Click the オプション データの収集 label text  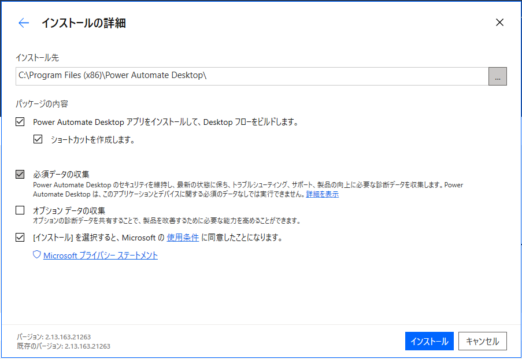(69, 210)
